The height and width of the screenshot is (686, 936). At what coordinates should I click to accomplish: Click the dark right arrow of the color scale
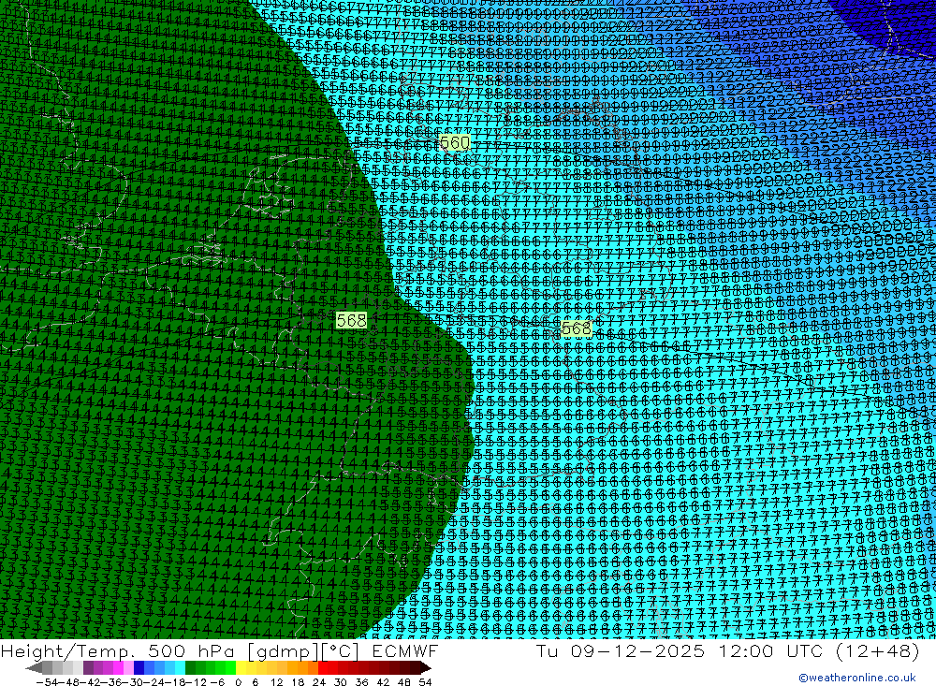click(x=425, y=668)
